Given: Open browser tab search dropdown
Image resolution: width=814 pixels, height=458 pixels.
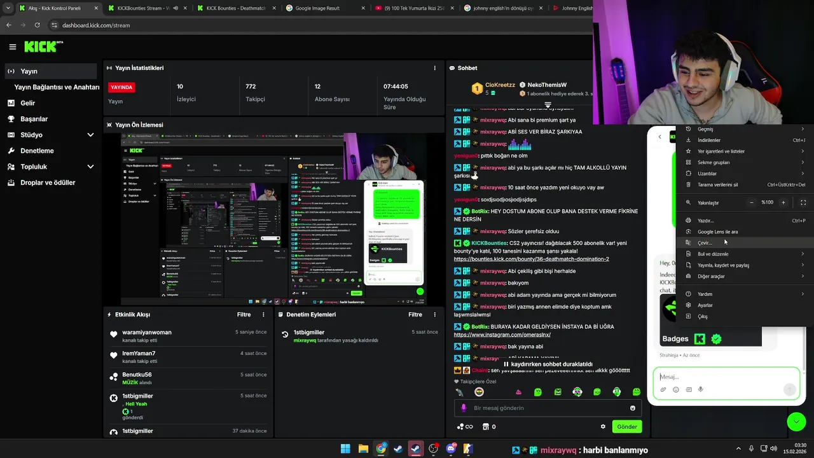Looking at the screenshot, I should coord(8,8).
